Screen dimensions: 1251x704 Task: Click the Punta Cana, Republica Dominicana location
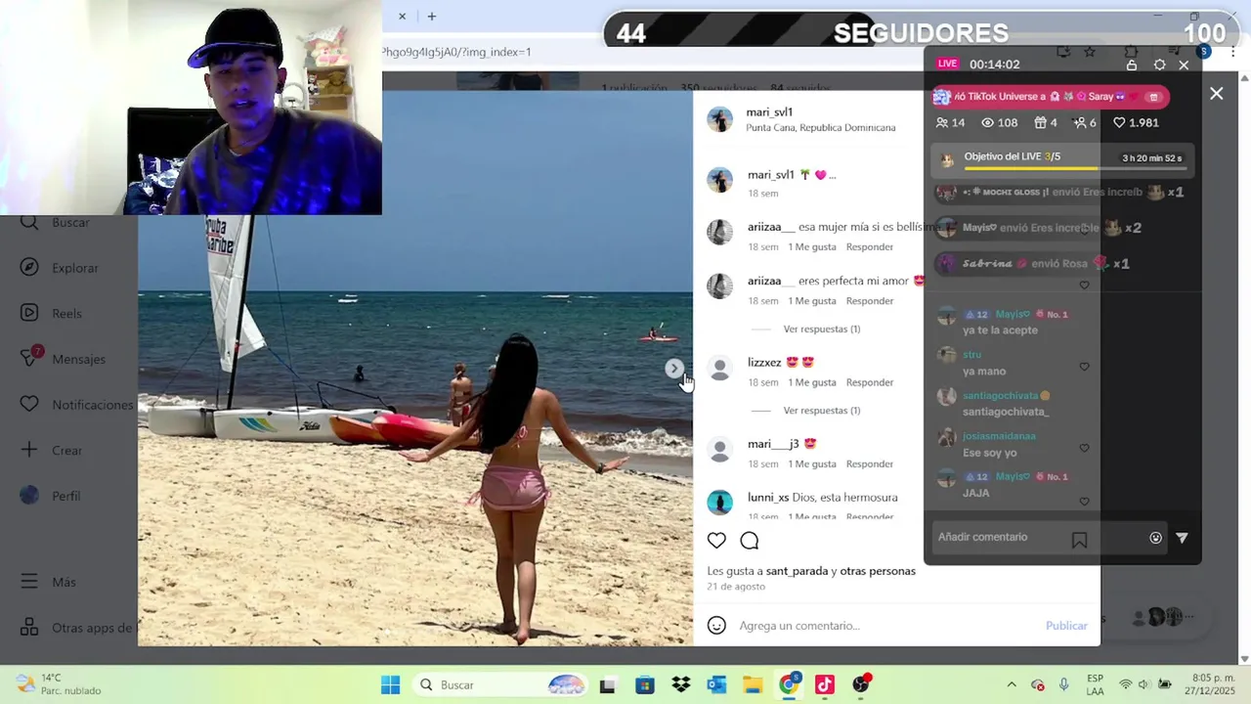point(821,128)
